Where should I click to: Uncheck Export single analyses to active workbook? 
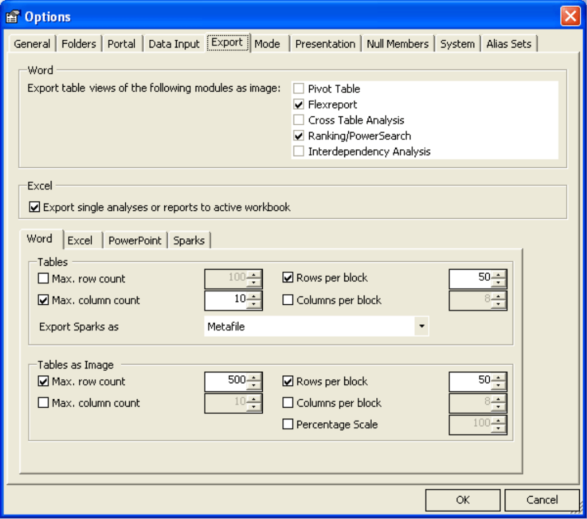click(x=35, y=207)
